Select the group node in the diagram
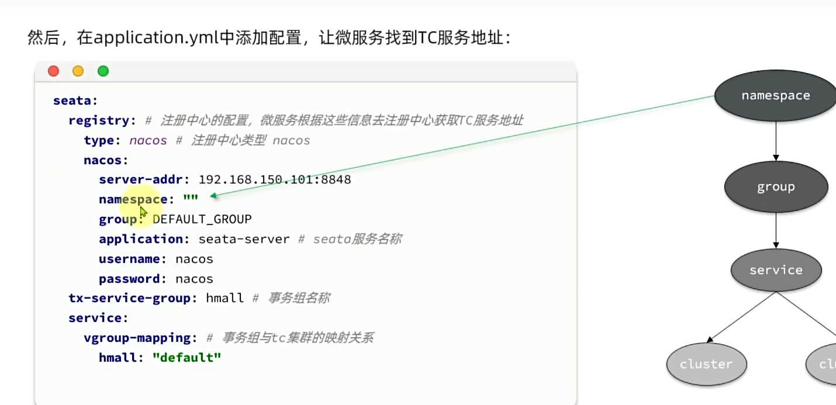This screenshot has height=405, width=836. point(776,187)
